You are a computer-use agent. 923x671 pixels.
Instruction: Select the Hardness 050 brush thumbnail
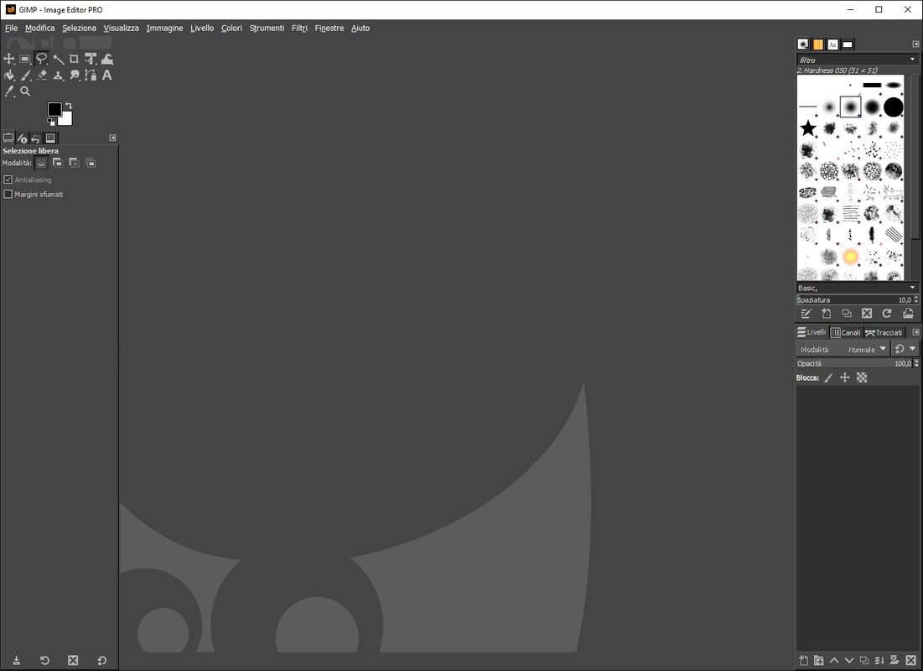tap(850, 107)
